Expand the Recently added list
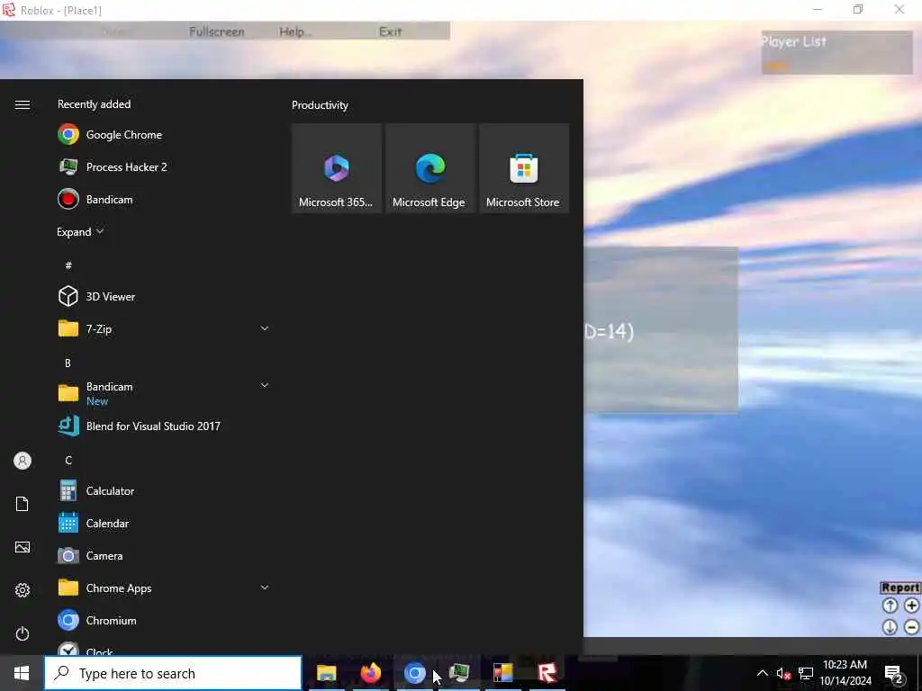 pos(80,231)
